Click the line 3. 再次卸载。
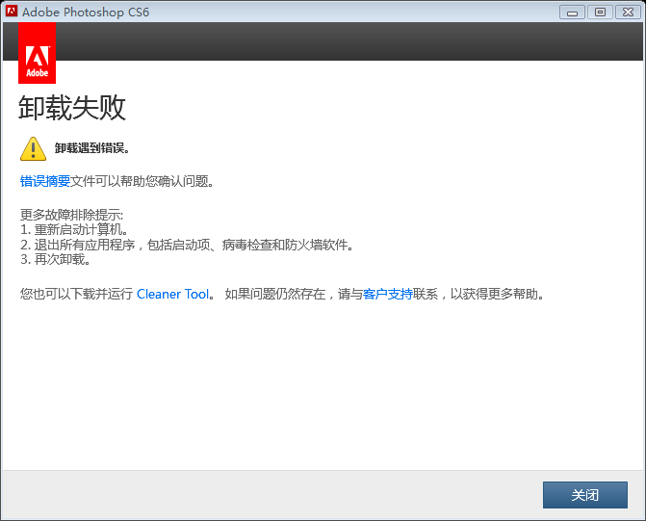The image size is (646, 521). [x=56, y=259]
